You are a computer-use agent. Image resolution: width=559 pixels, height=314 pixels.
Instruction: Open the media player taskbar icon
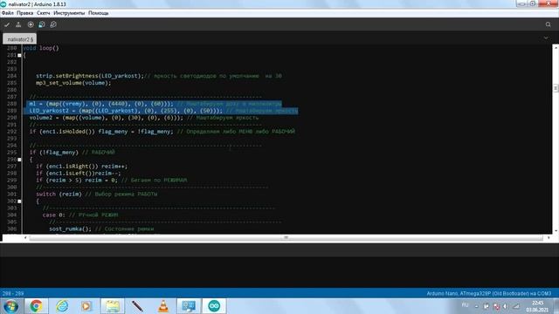(86, 306)
